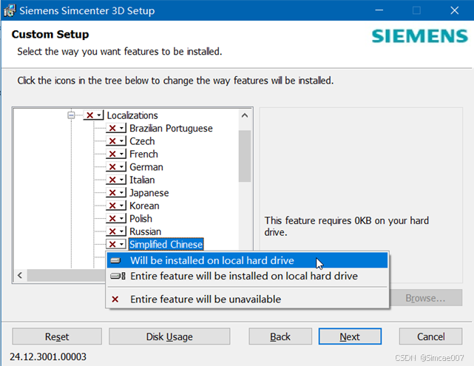Open Czech feature install dropdown

(116, 141)
